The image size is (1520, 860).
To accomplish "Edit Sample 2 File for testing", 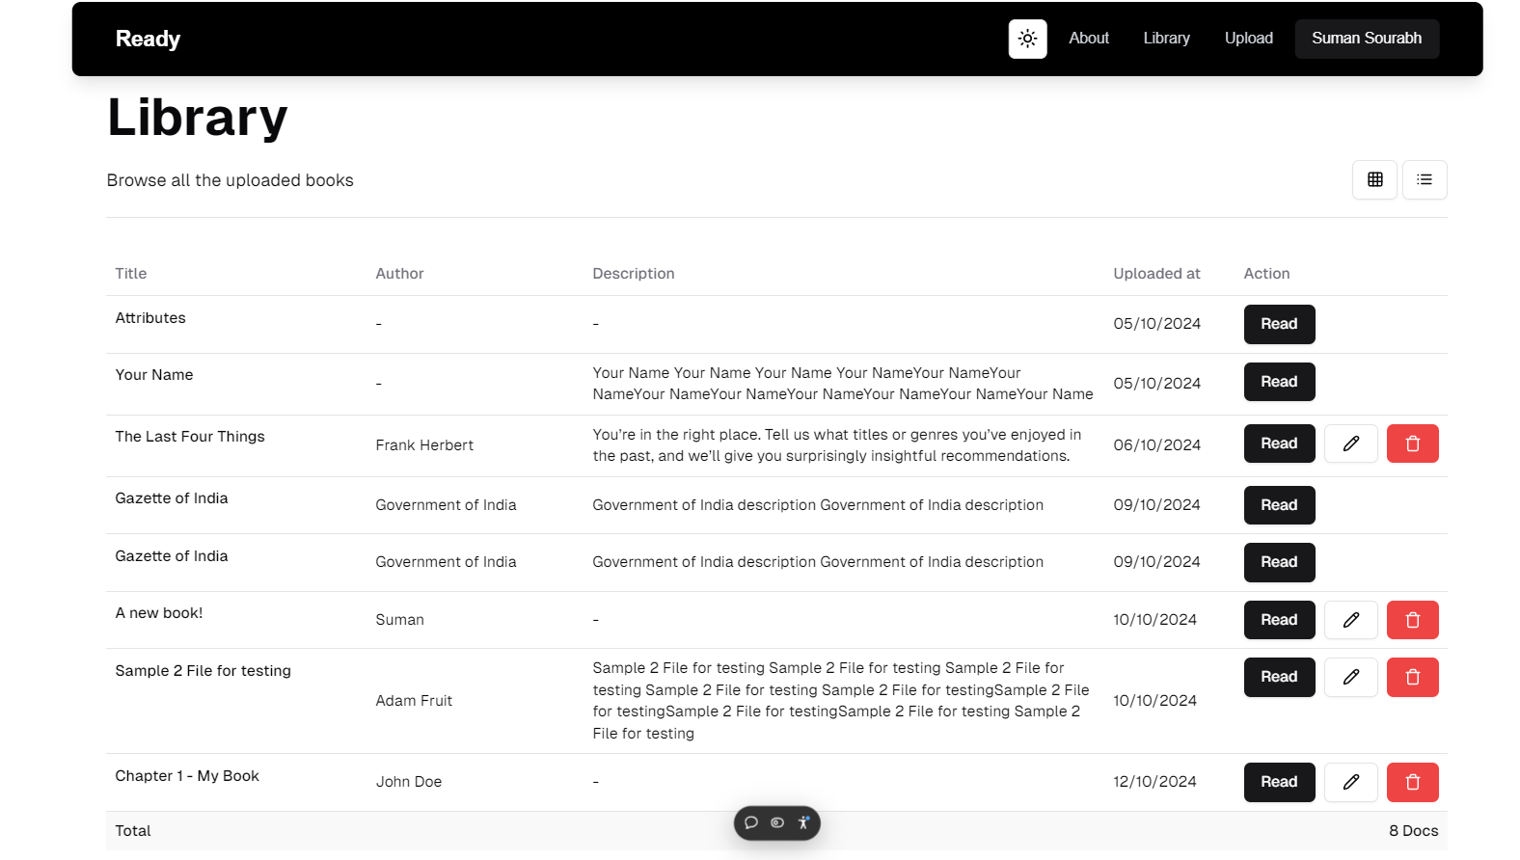I will tap(1350, 677).
